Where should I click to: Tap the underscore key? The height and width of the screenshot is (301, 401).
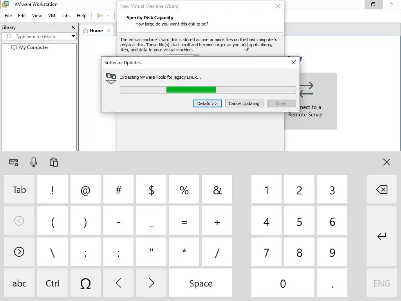[x=152, y=221]
